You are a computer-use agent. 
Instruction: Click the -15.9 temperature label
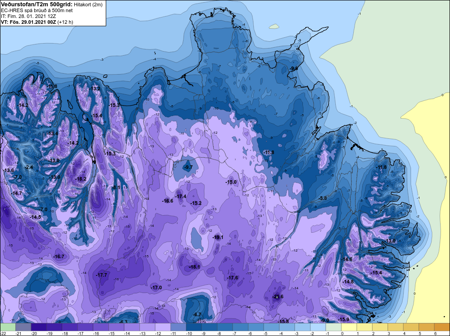point(343,319)
